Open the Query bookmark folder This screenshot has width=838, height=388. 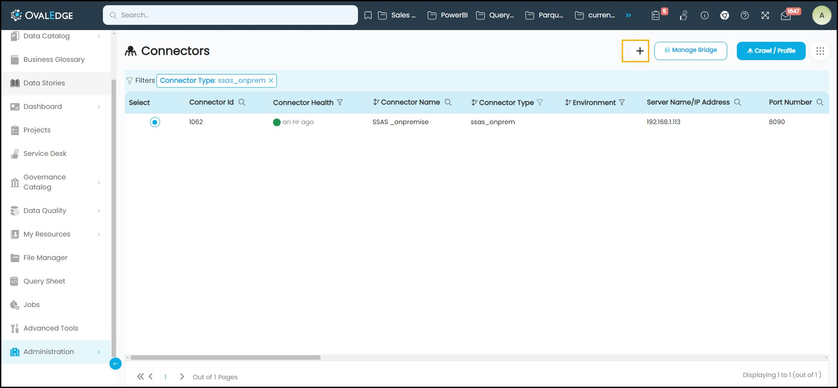tap(495, 15)
